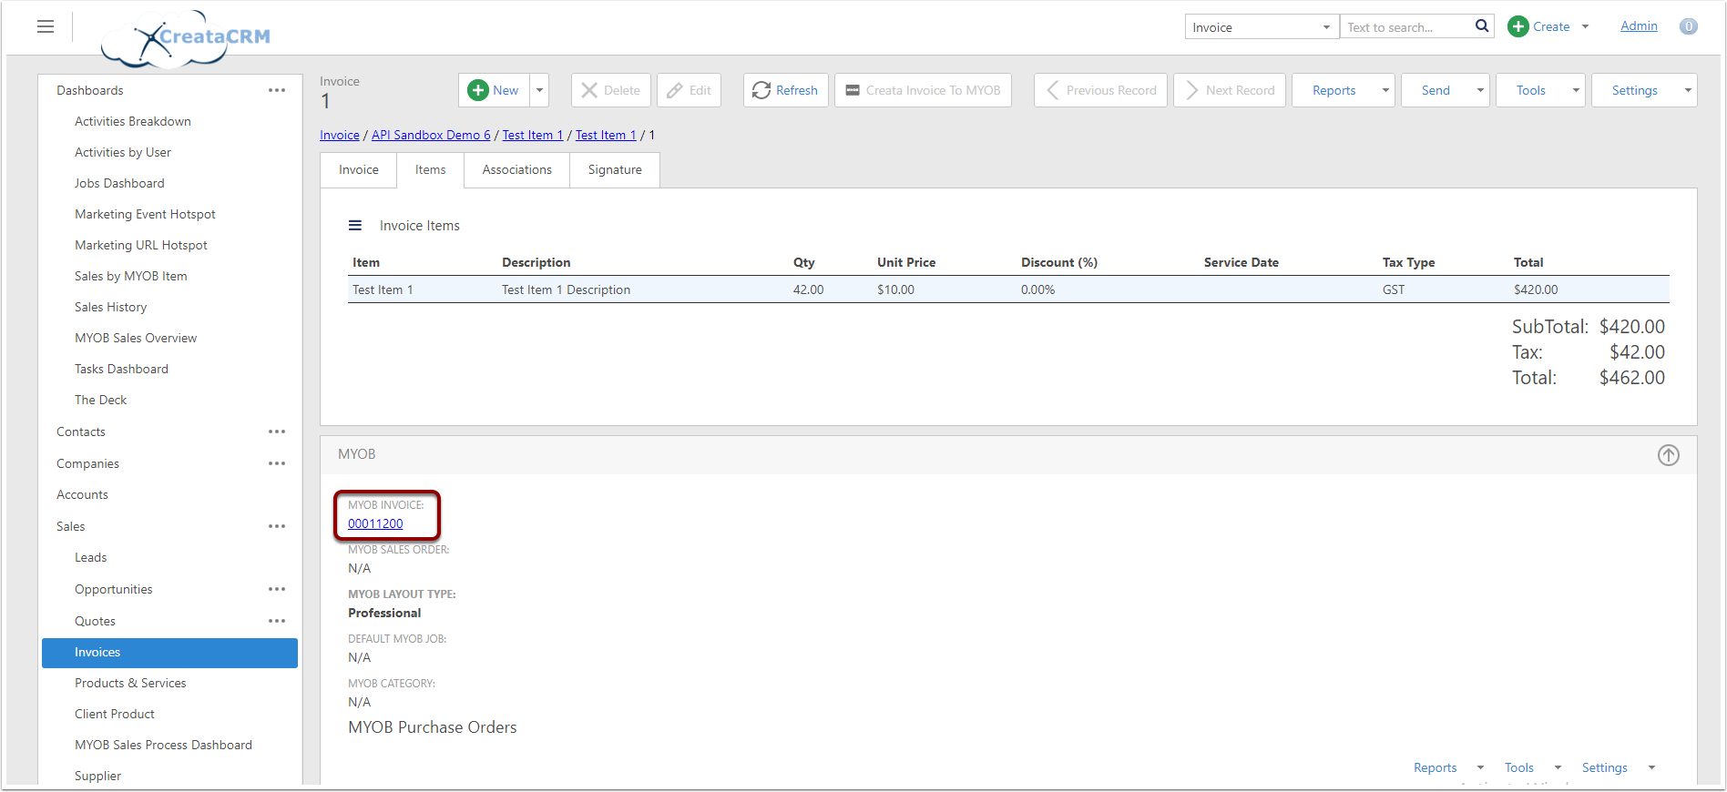Select Products & Services in sidebar
Image resolution: width=1727 pixels, height=792 pixels.
coord(130,683)
